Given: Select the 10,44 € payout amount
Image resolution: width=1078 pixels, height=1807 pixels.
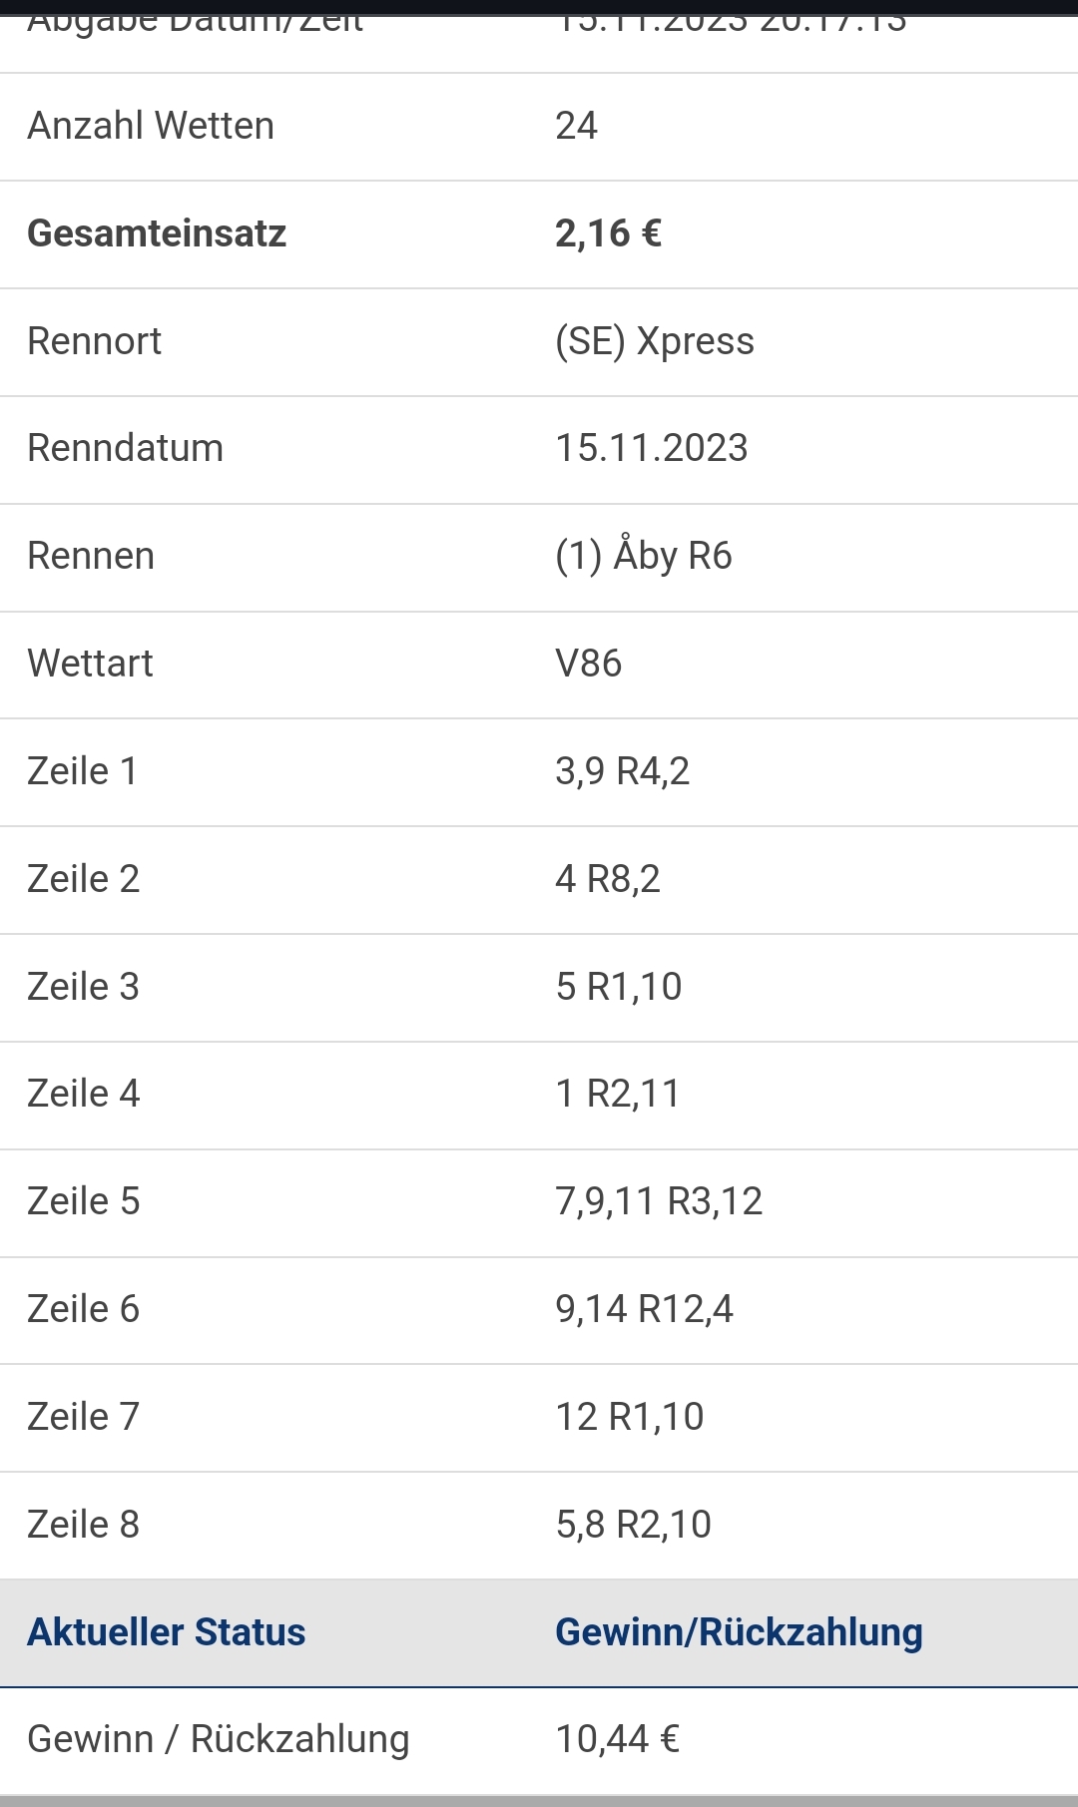Looking at the screenshot, I should [617, 1739].
